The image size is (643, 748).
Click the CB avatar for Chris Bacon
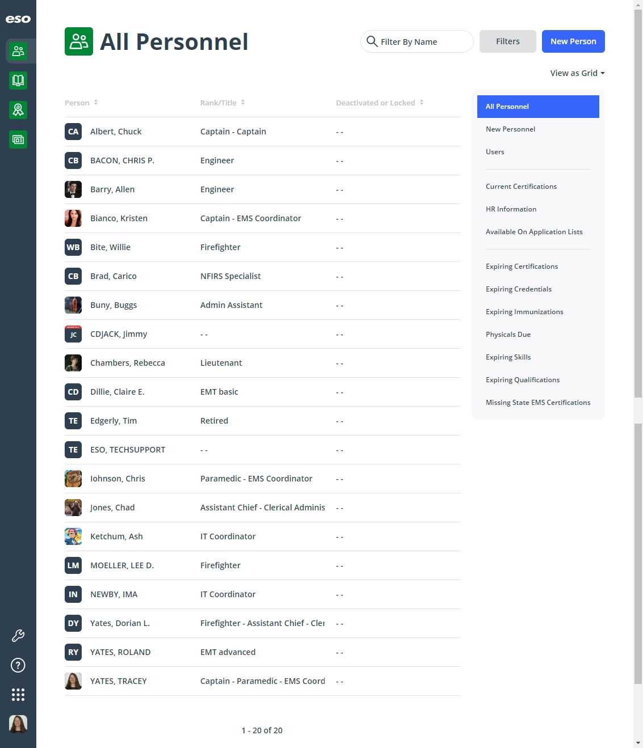(73, 160)
